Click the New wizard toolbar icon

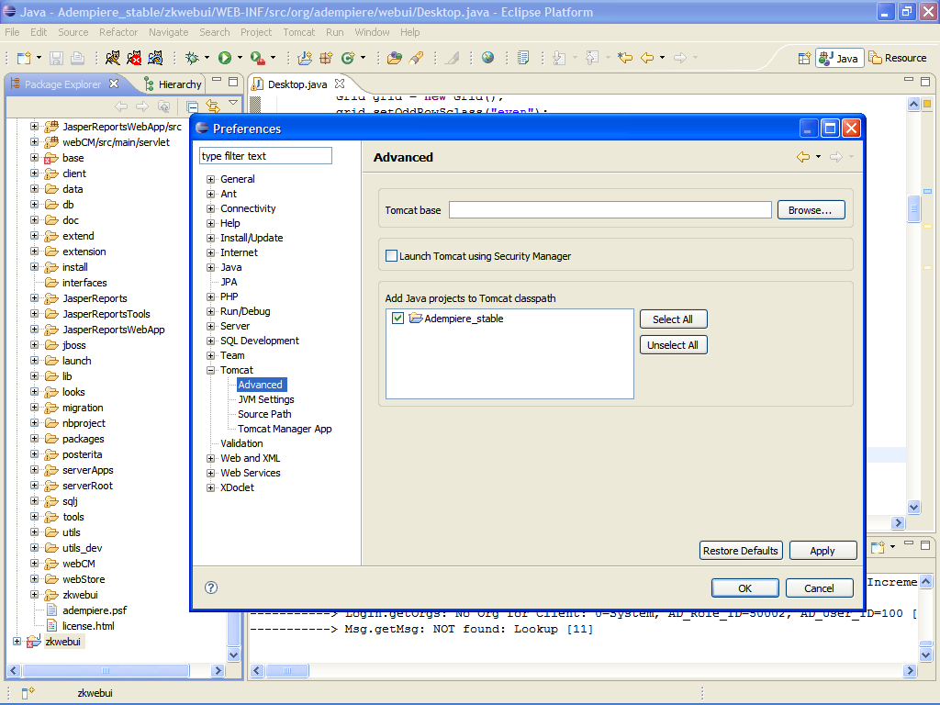pos(24,58)
